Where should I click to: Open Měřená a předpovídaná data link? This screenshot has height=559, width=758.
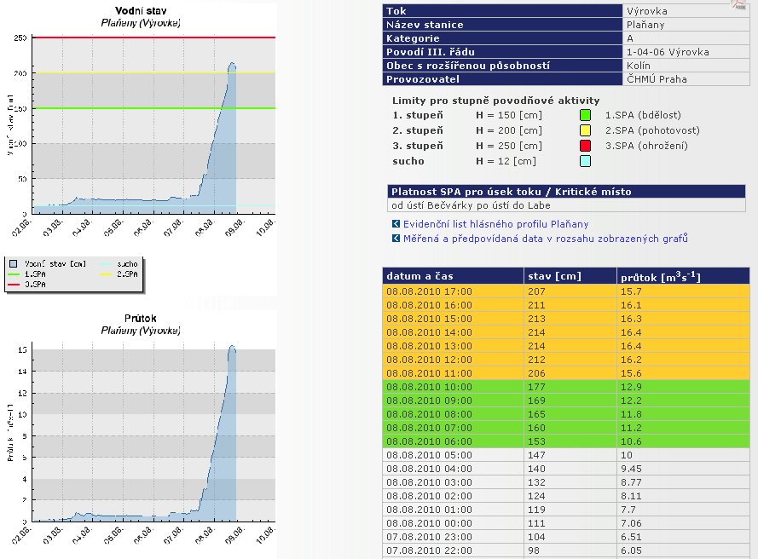click(x=545, y=239)
